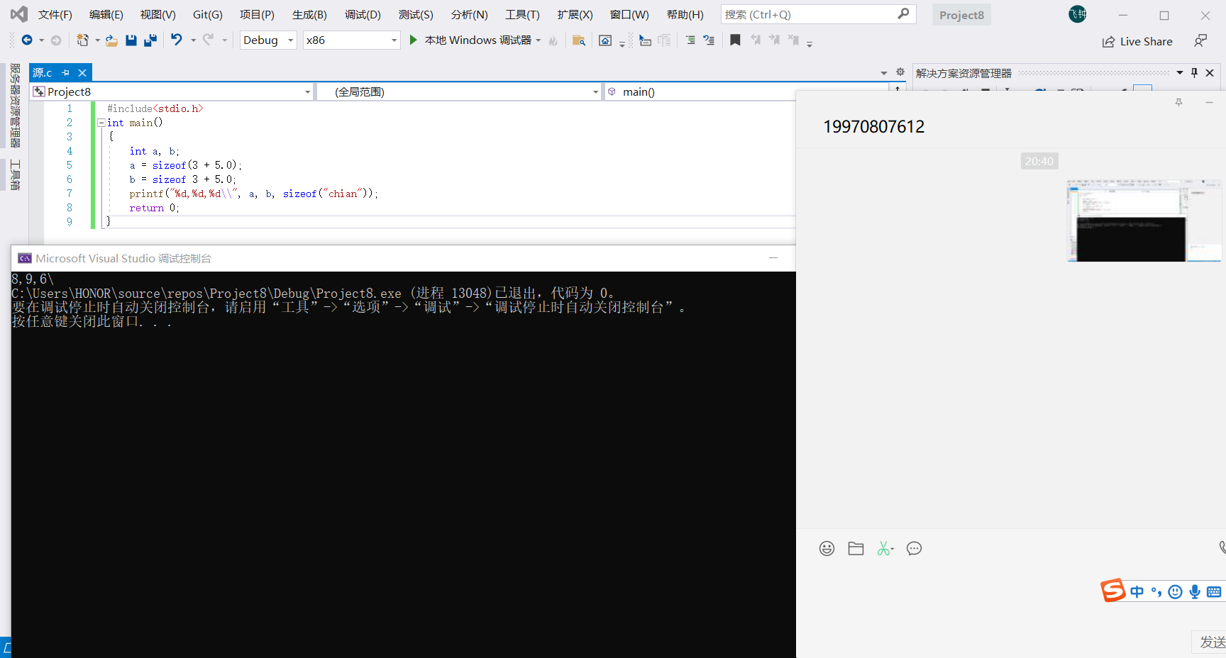The image size is (1226, 658).
Task: Click the screenshot scissors icon in chat
Action: (885, 548)
